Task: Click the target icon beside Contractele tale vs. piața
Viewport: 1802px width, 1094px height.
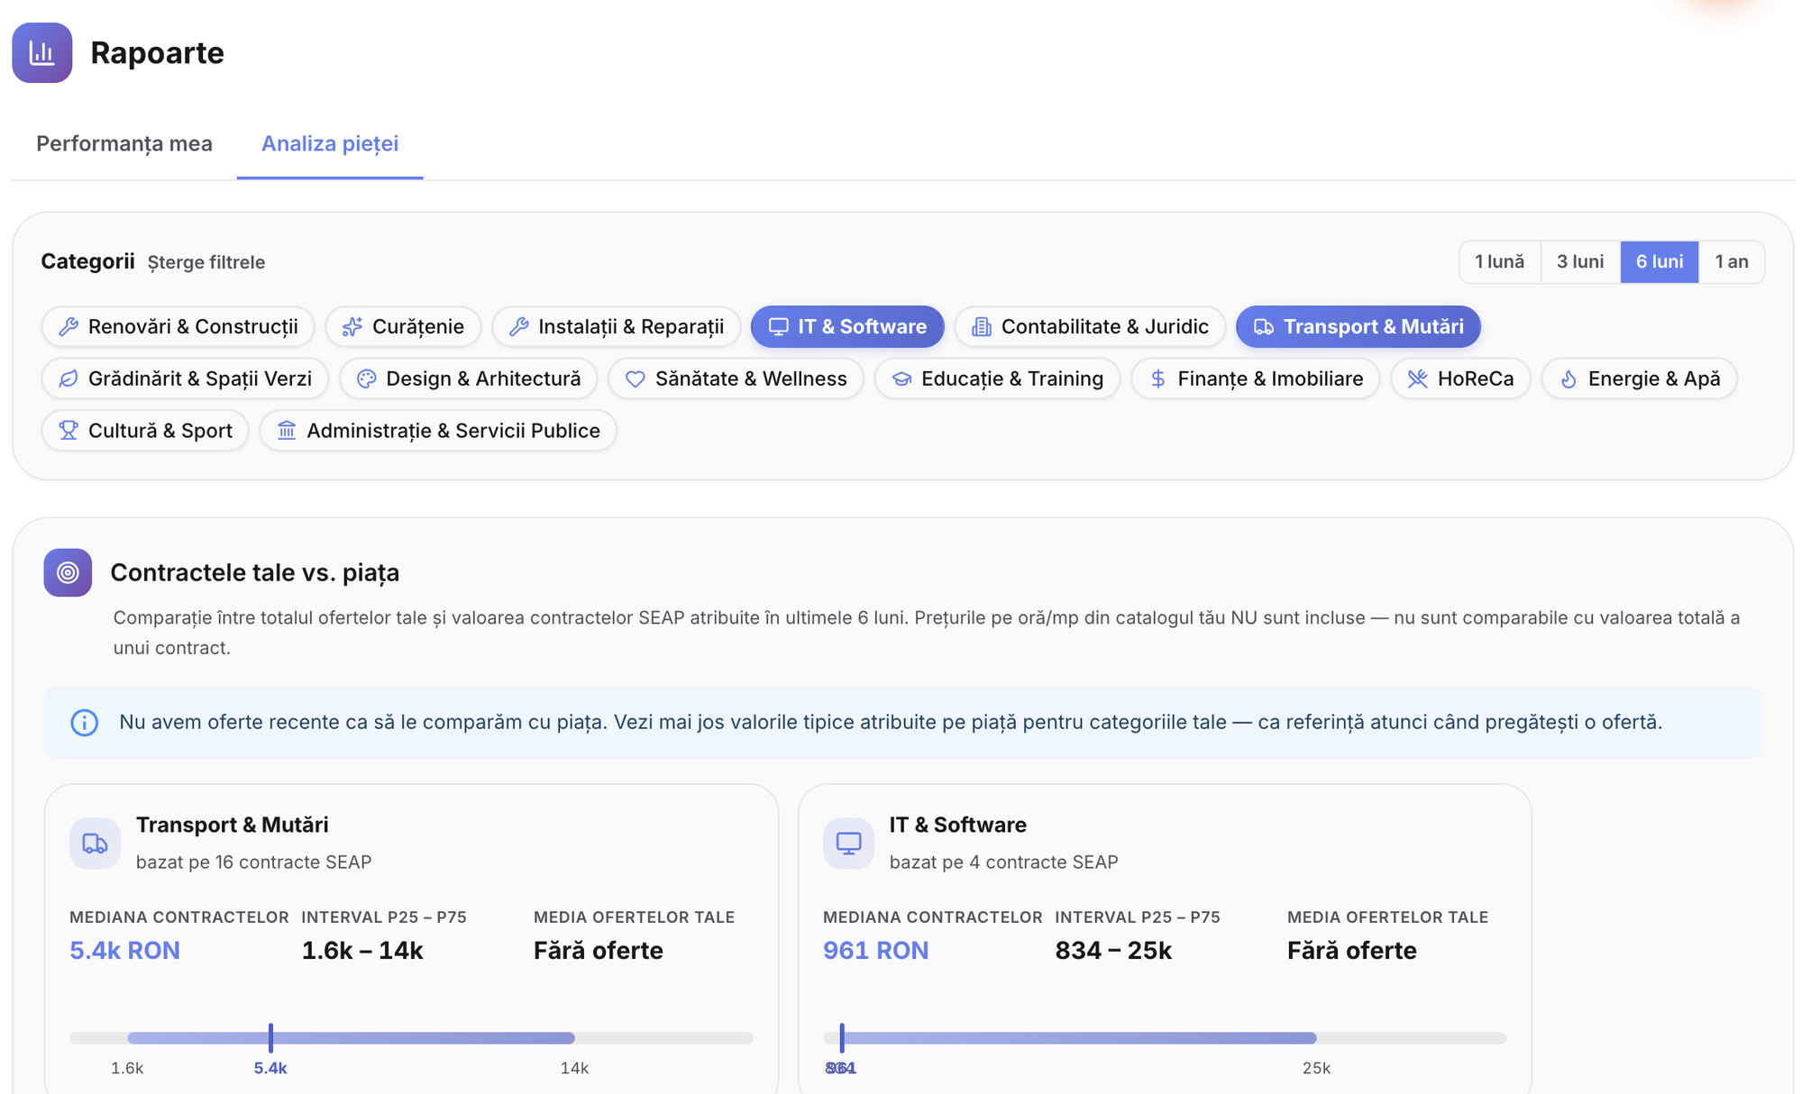Action: (68, 572)
